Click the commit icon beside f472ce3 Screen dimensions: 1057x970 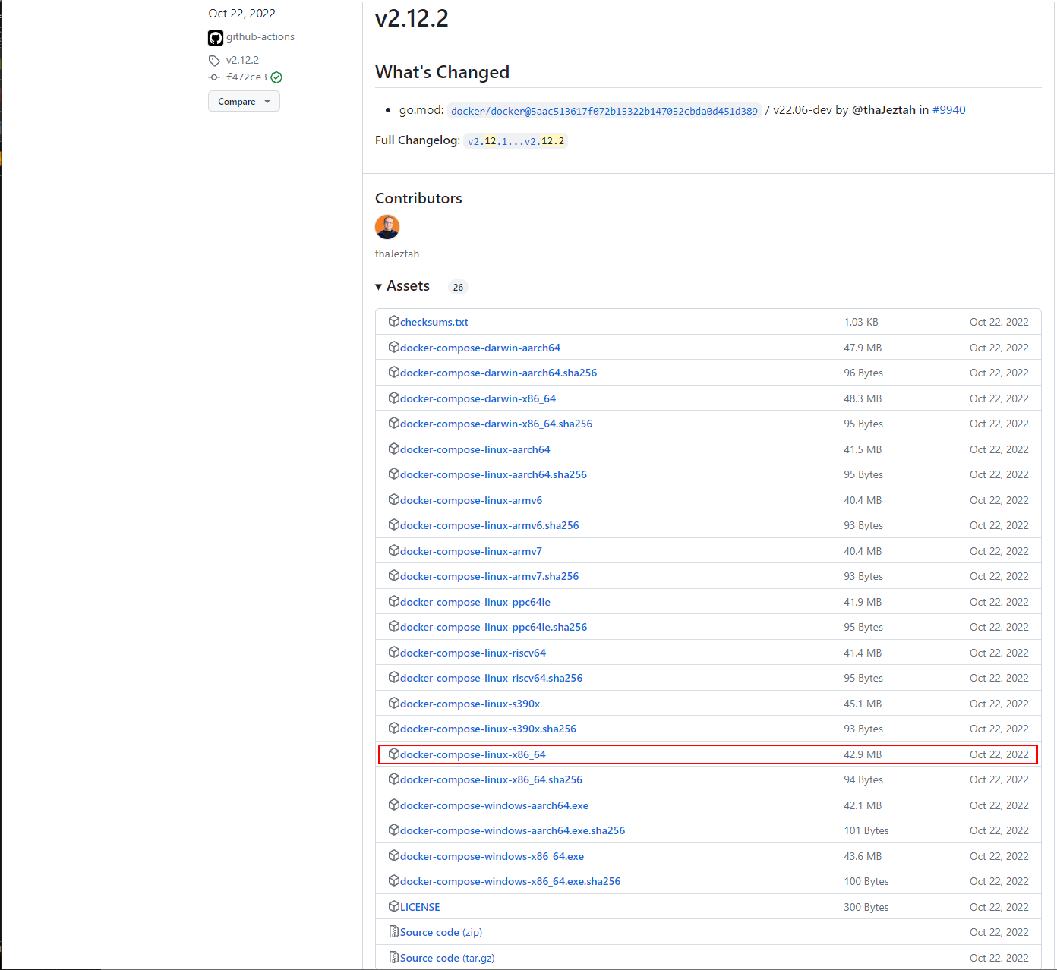(x=214, y=77)
